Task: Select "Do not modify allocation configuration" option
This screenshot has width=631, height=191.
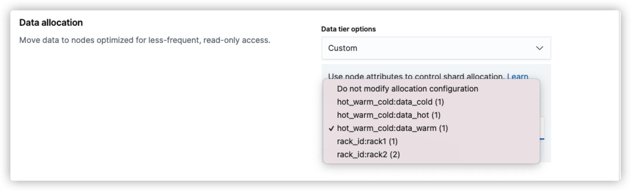Action: coord(407,89)
